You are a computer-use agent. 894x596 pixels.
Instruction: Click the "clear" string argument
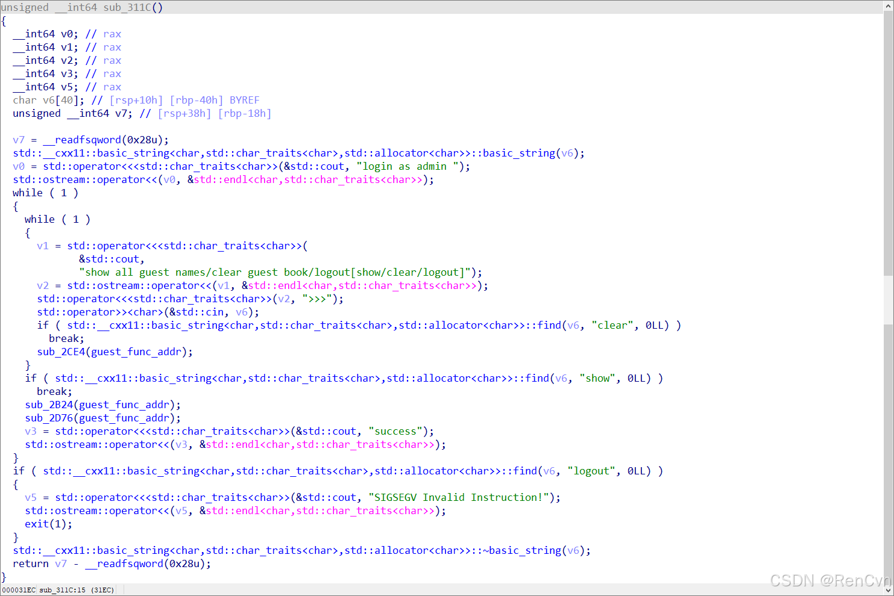tap(612, 325)
